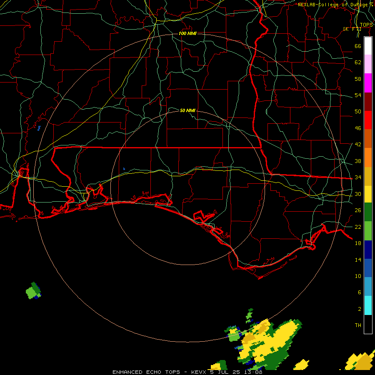Click the 18 legend value
Viewport: 375px width, 375px height.
click(x=358, y=243)
